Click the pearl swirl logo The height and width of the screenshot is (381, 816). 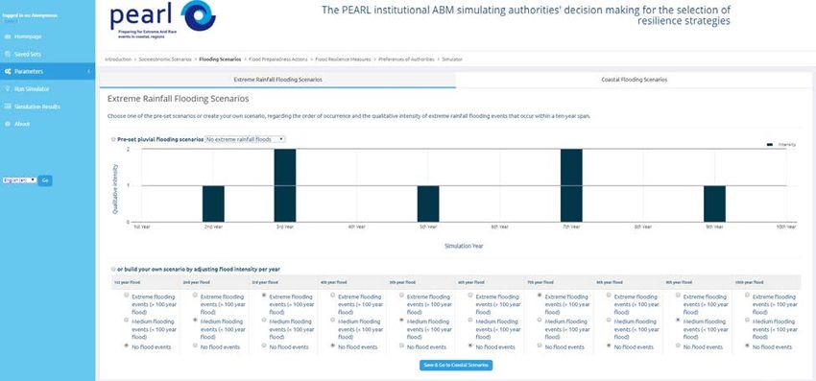(x=199, y=15)
